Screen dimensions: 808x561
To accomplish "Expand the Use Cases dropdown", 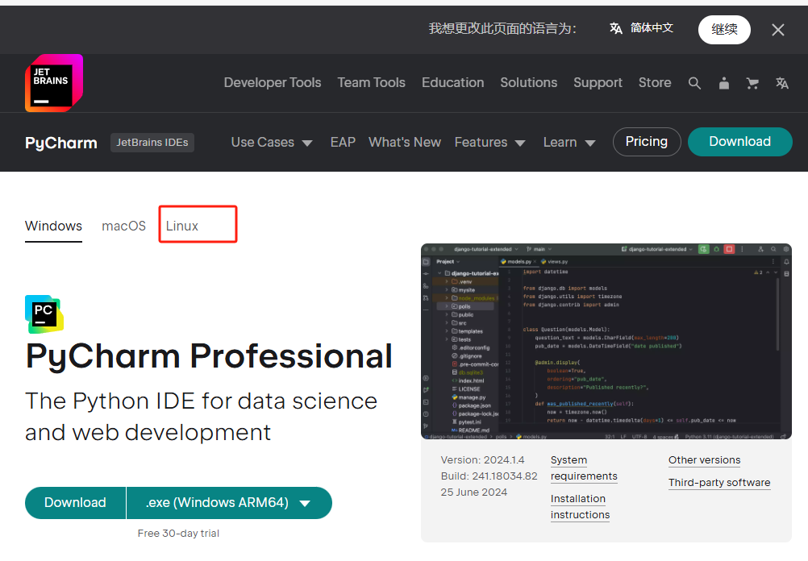I will coord(272,142).
